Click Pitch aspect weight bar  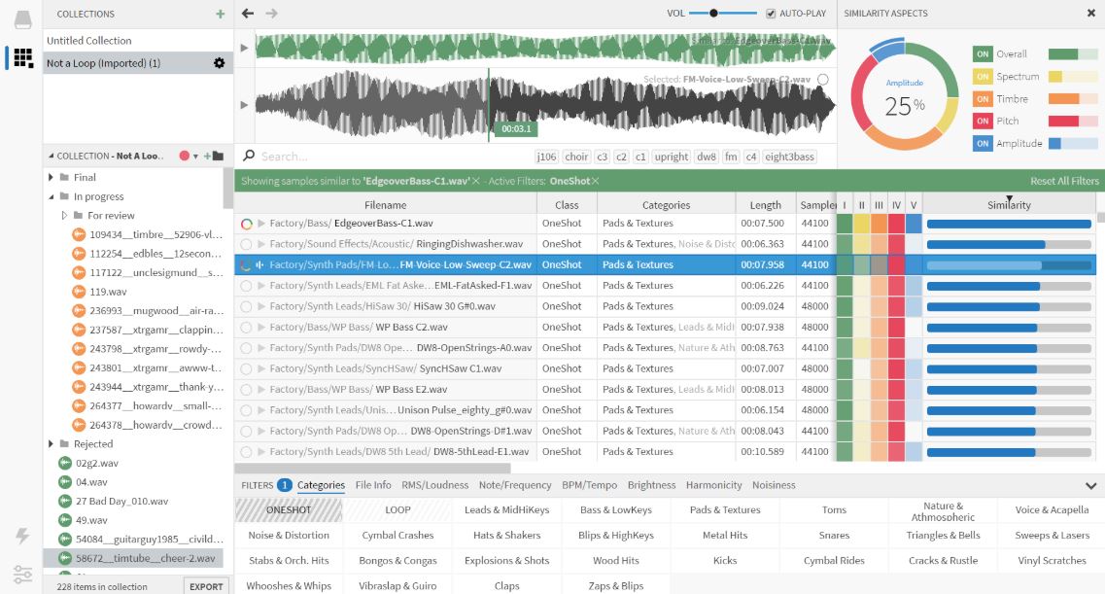(x=1073, y=121)
